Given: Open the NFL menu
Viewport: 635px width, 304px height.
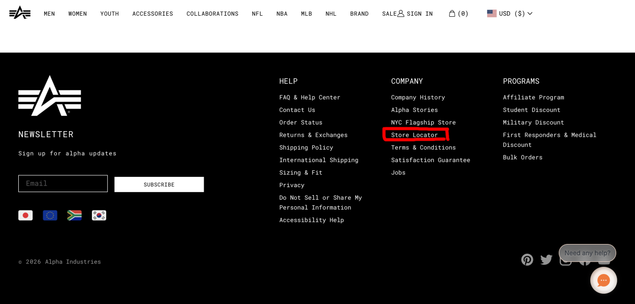Looking at the screenshot, I should pyautogui.click(x=258, y=14).
